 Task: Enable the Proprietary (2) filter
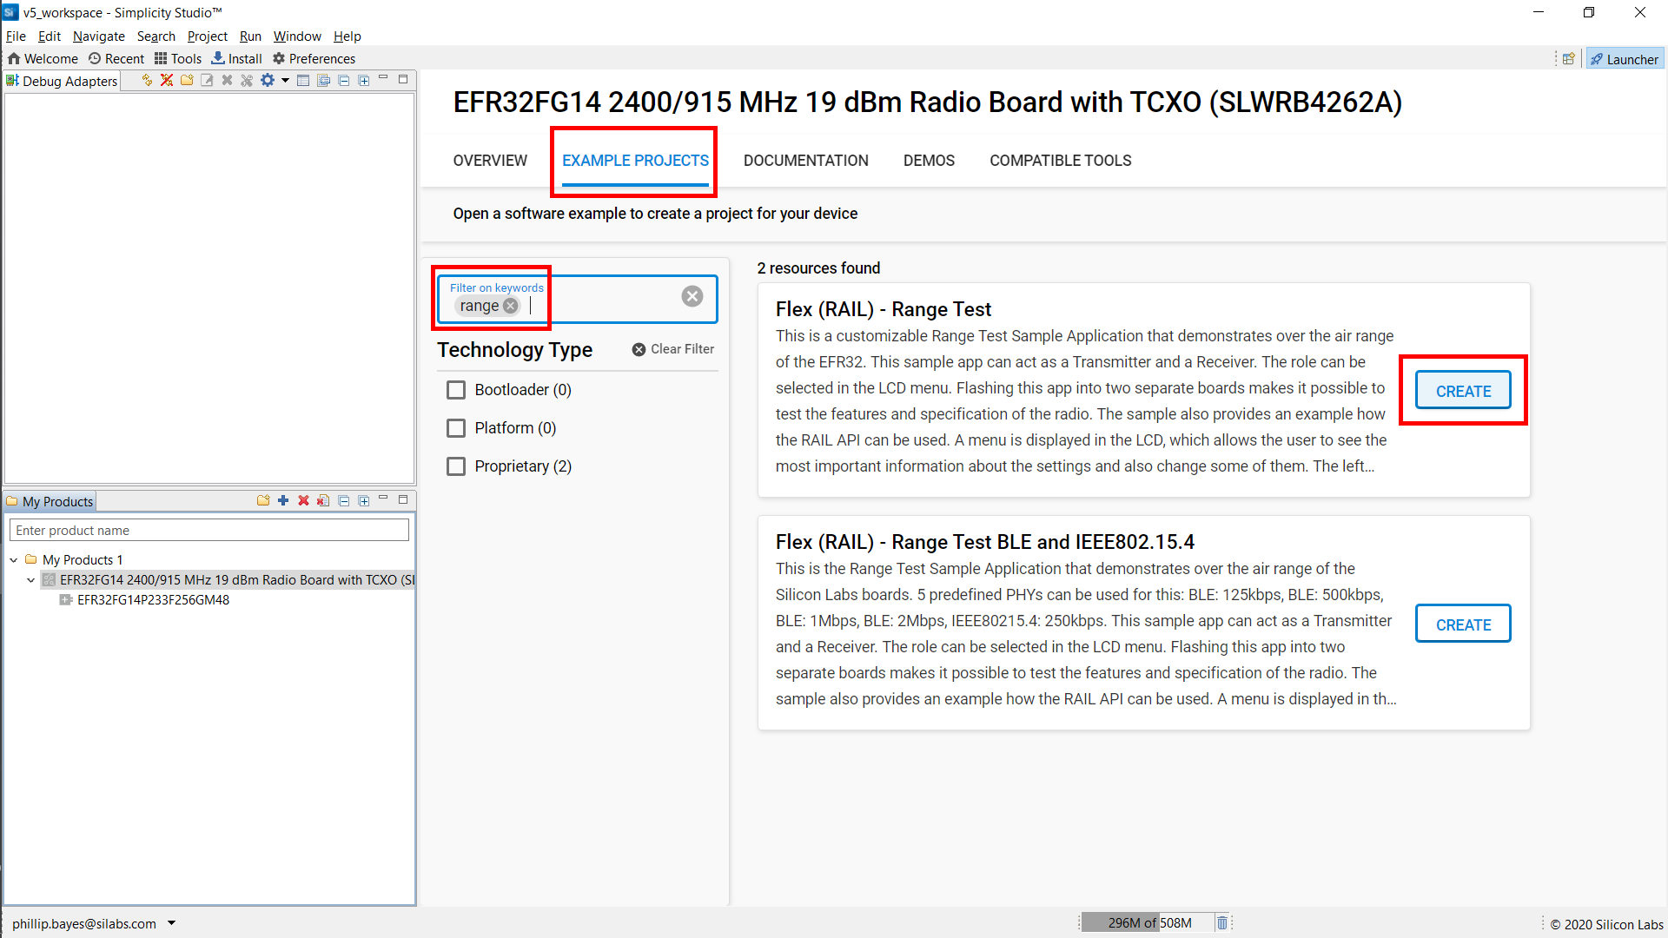[x=456, y=466]
